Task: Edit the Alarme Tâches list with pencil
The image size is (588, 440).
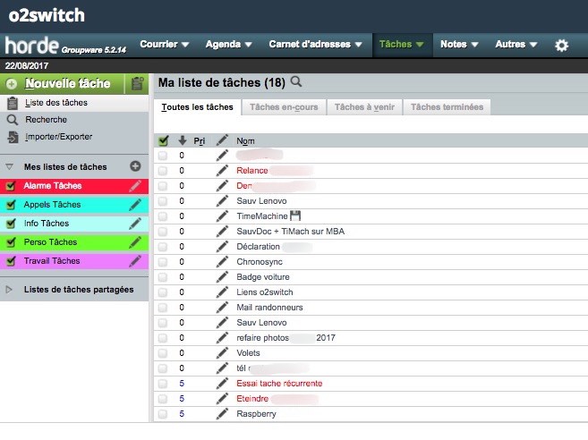Action: point(135,186)
